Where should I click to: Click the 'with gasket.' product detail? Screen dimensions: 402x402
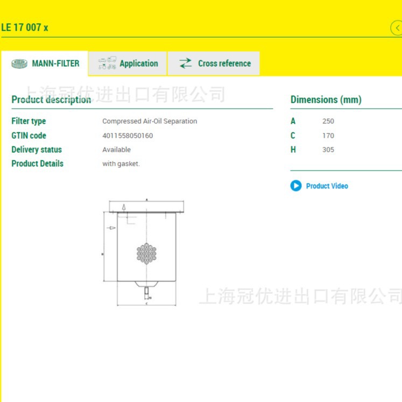[x=121, y=164]
